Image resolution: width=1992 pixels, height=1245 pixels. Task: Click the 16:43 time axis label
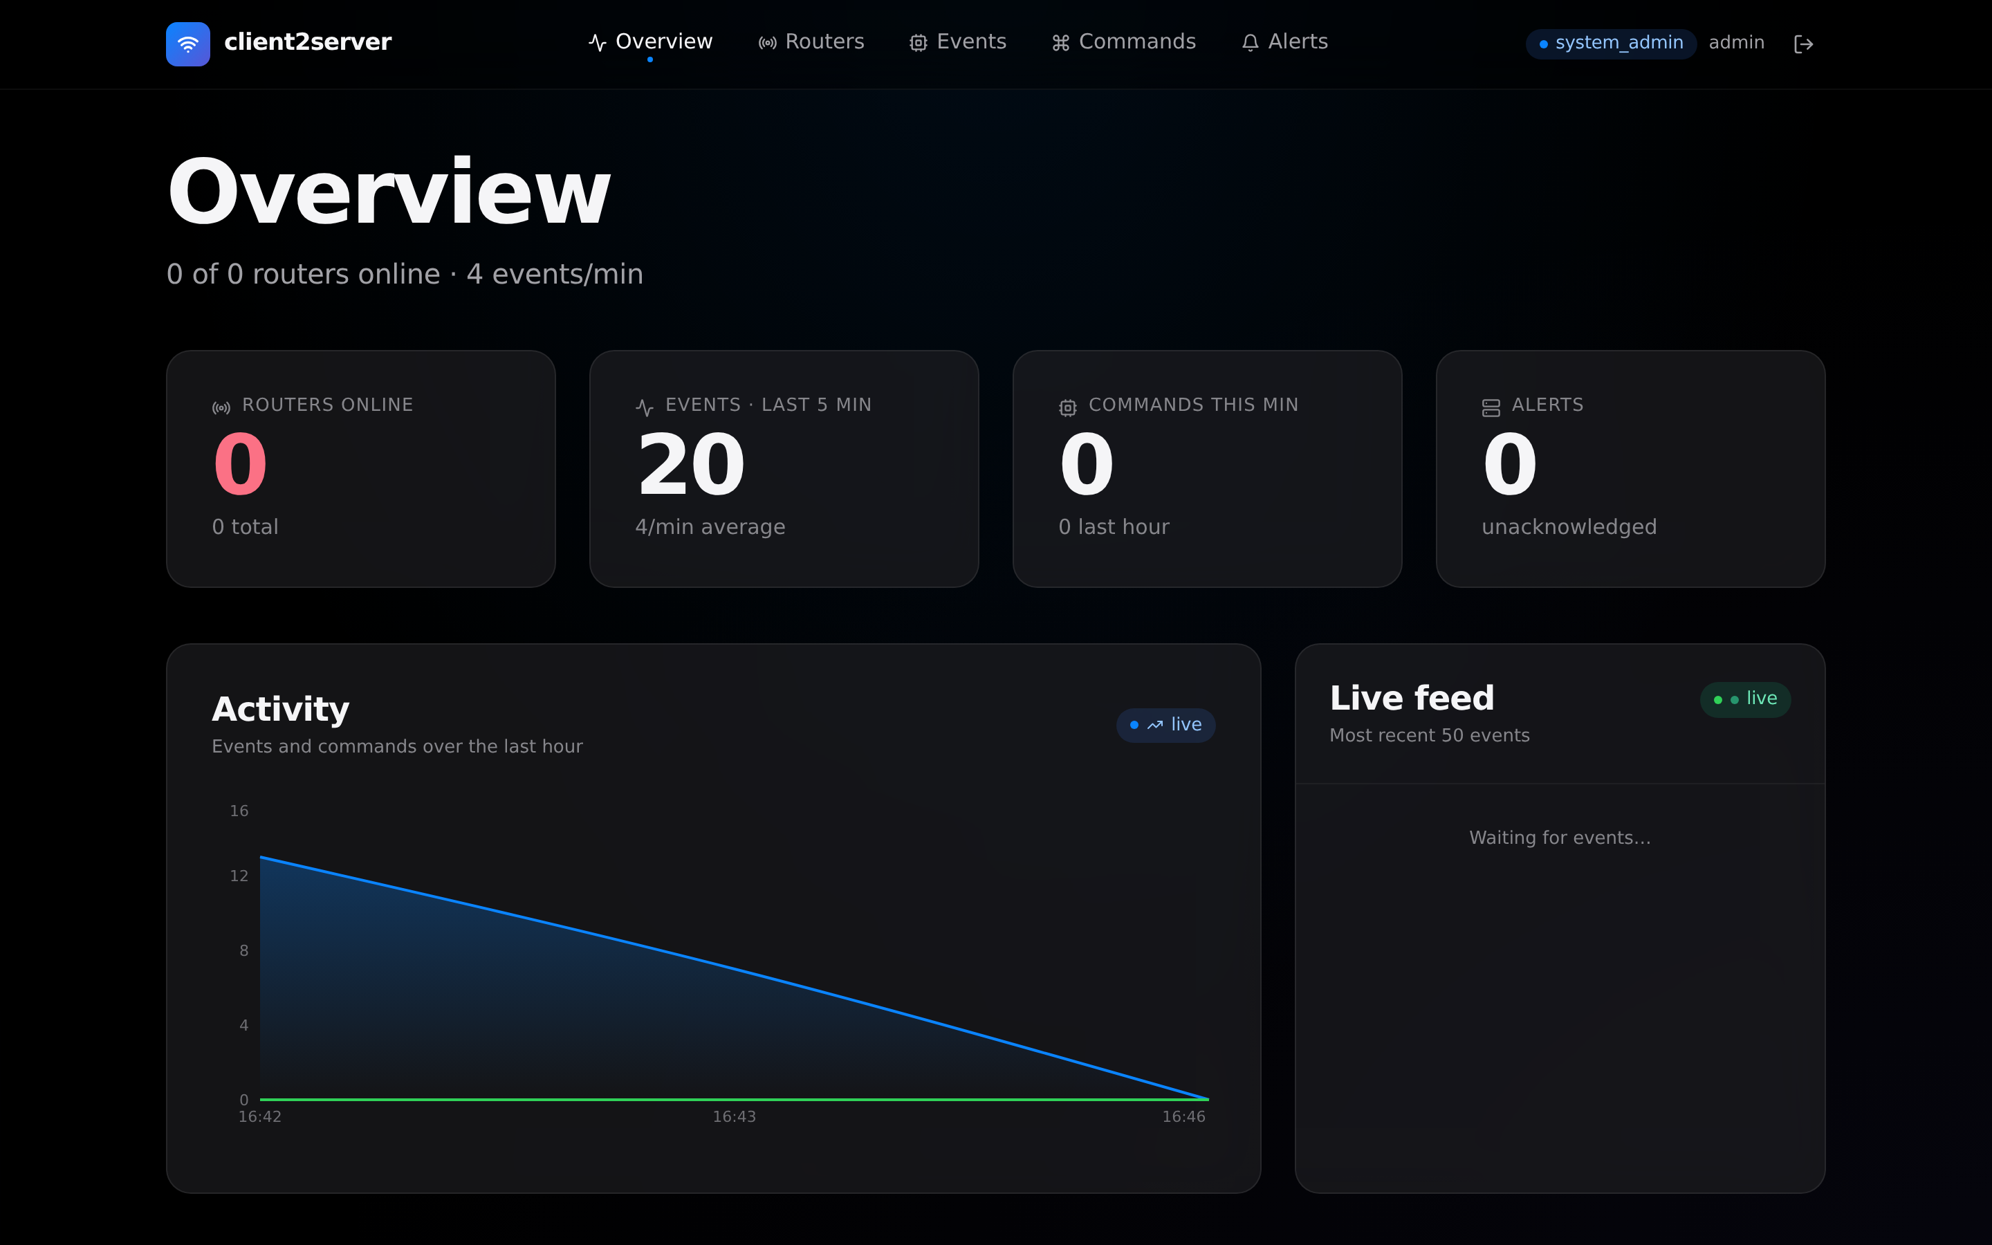click(735, 1116)
